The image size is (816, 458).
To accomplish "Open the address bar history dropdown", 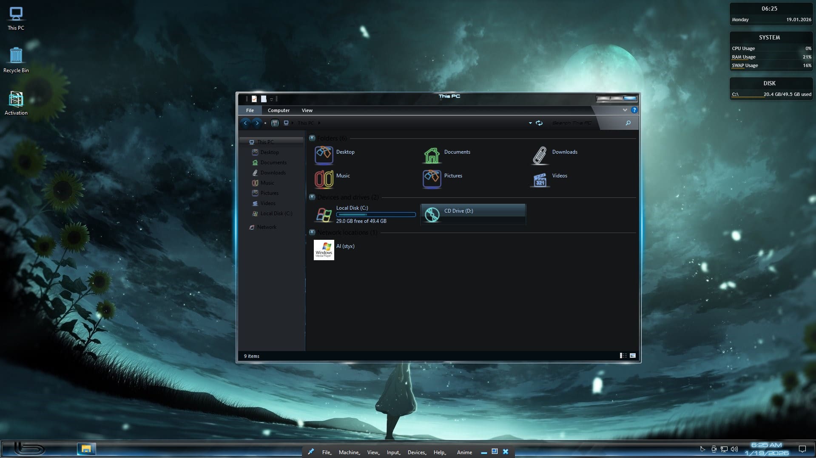I will click(530, 123).
